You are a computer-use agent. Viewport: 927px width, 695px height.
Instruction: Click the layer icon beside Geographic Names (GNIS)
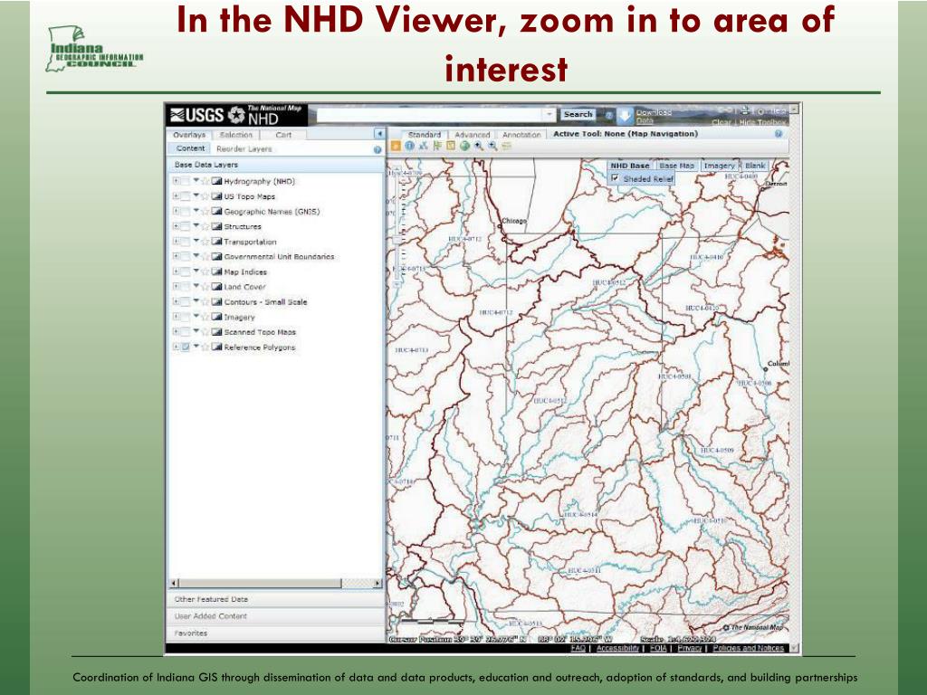(x=216, y=212)
